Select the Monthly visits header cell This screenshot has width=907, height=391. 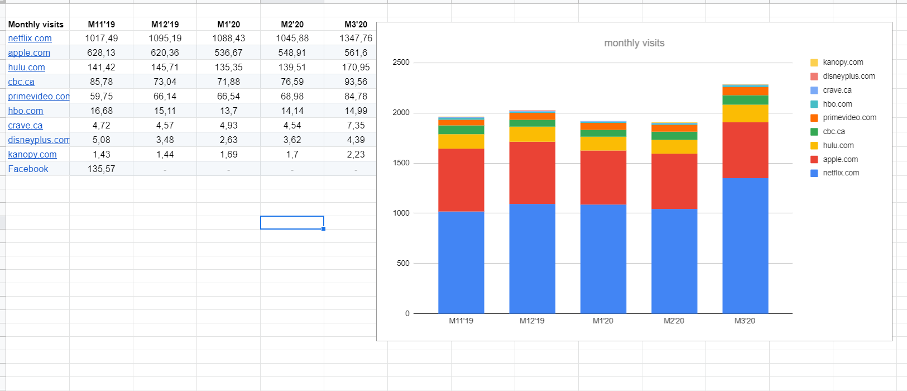pyautogui.click(x=37, y=24)
